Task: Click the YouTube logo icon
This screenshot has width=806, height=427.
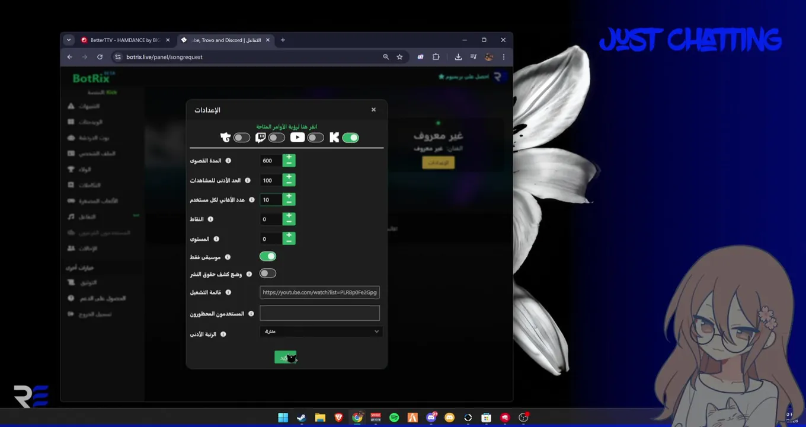Action: [x=298, y=138]
